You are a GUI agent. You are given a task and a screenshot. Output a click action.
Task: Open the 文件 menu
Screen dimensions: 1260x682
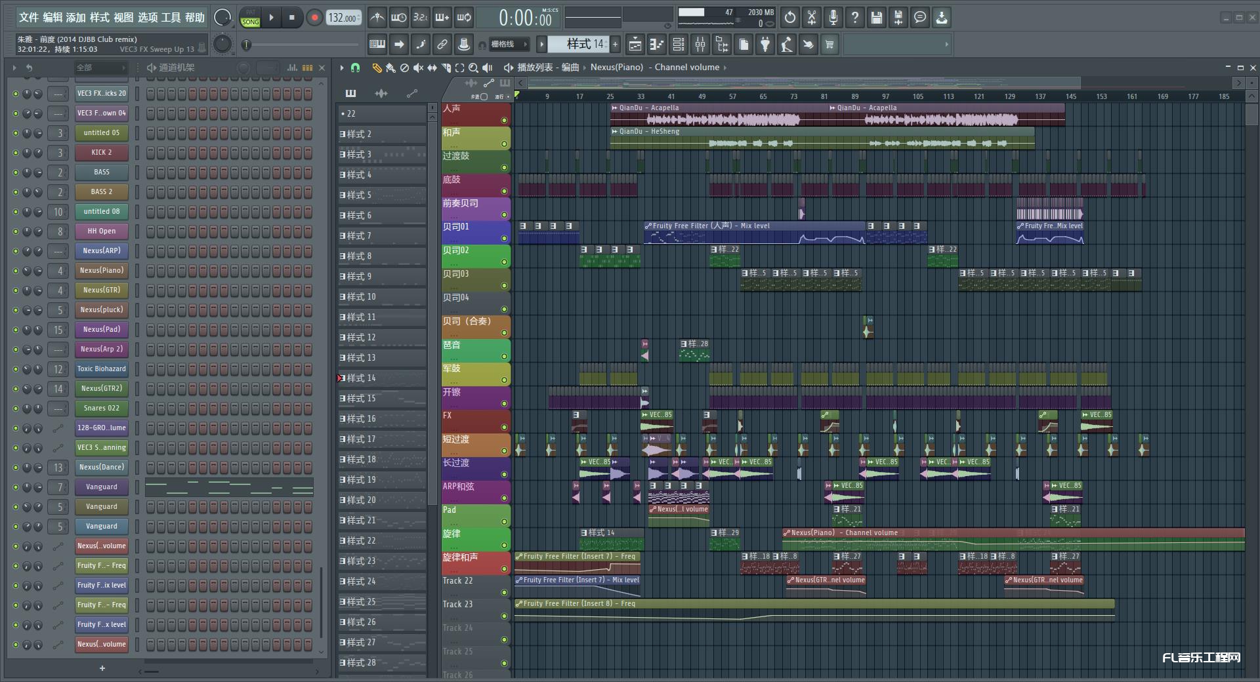click(x=29, y=18)
